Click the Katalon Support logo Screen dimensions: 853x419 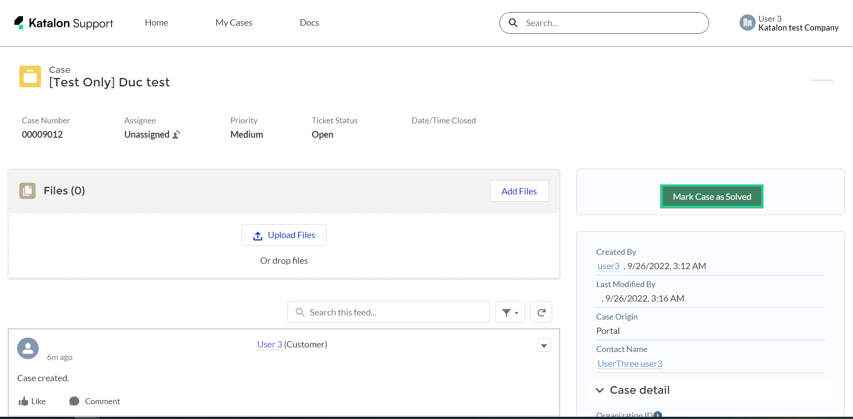pos(63,23)
